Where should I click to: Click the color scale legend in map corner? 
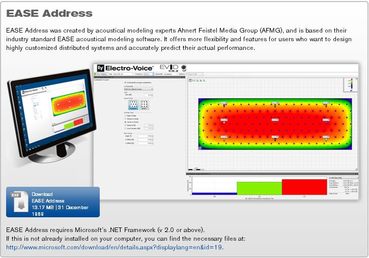coord(350,84)
